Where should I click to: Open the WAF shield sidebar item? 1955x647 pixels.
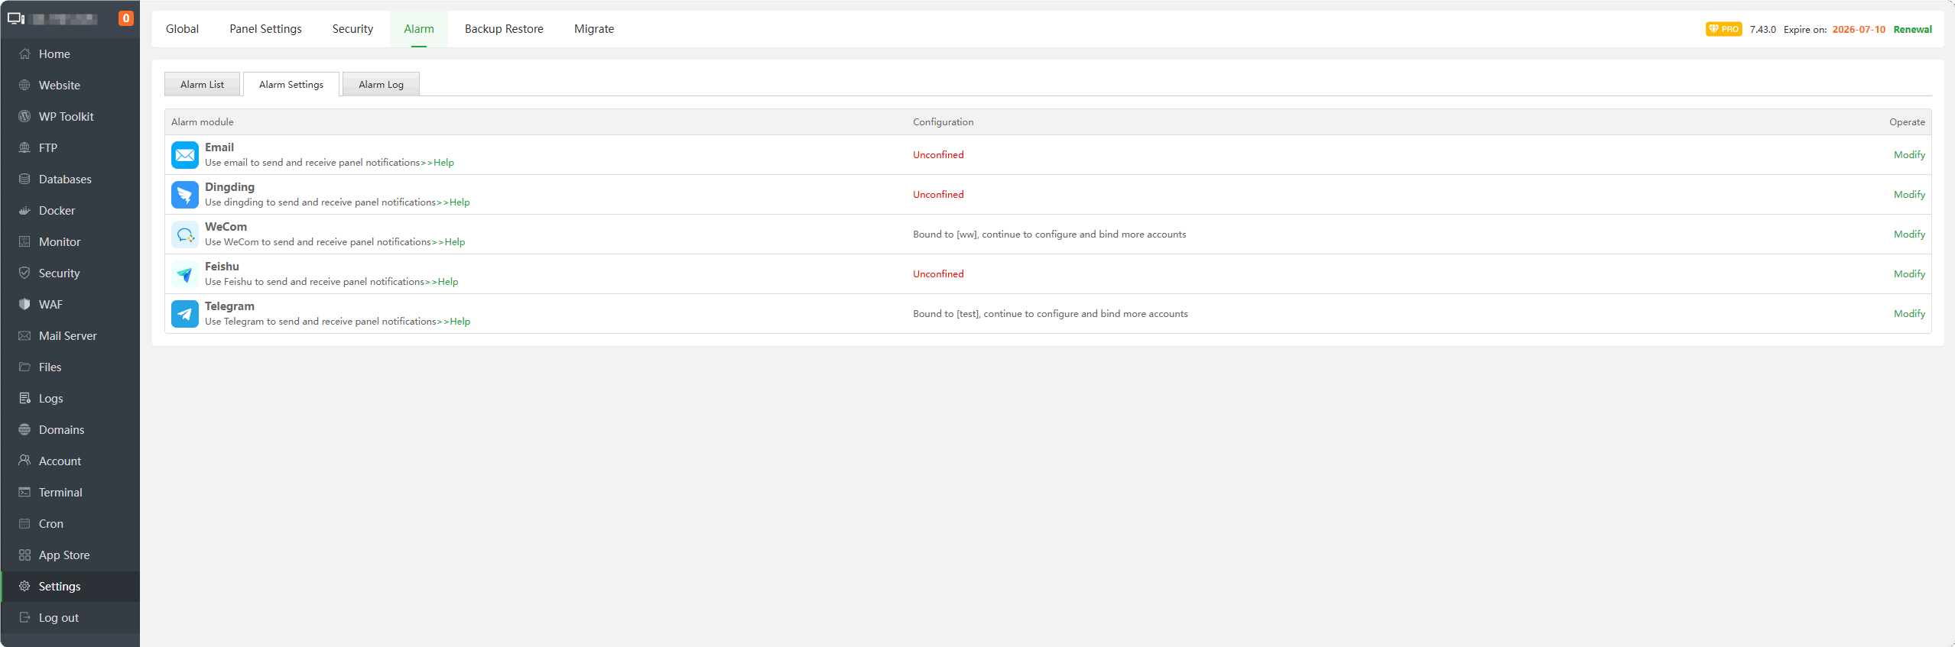click(x=50, y=305)
